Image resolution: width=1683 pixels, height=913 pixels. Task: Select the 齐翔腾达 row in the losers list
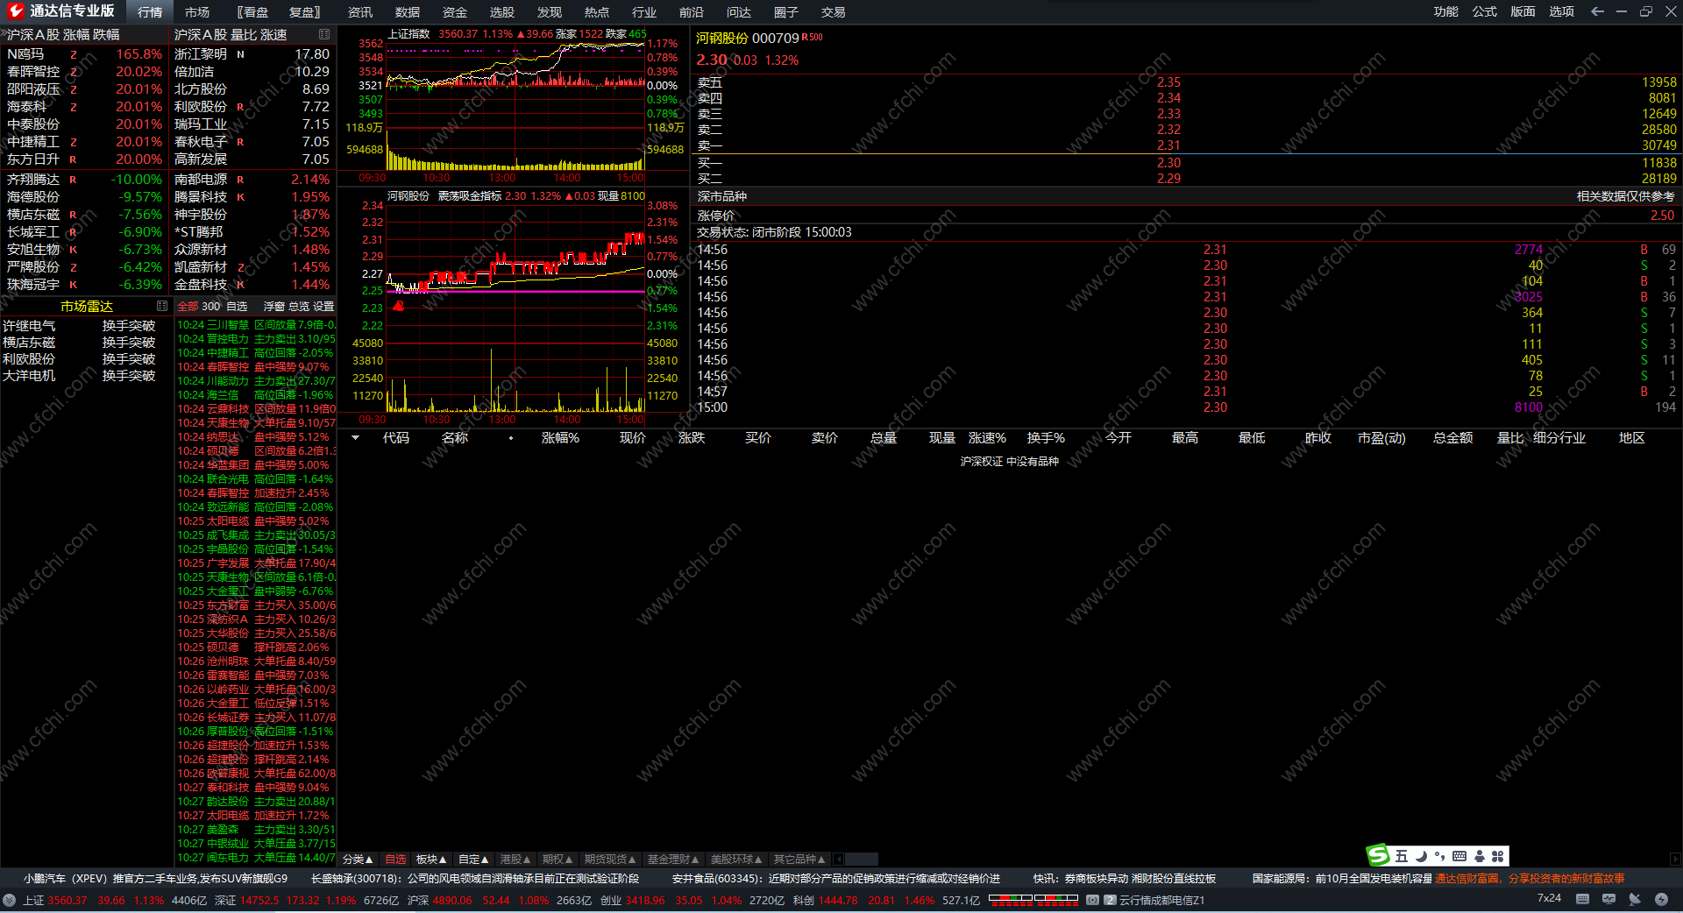[84, 180]
